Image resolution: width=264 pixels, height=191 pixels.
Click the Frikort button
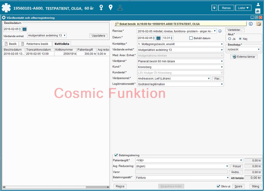pyautogui.click(x=237, y=166)
